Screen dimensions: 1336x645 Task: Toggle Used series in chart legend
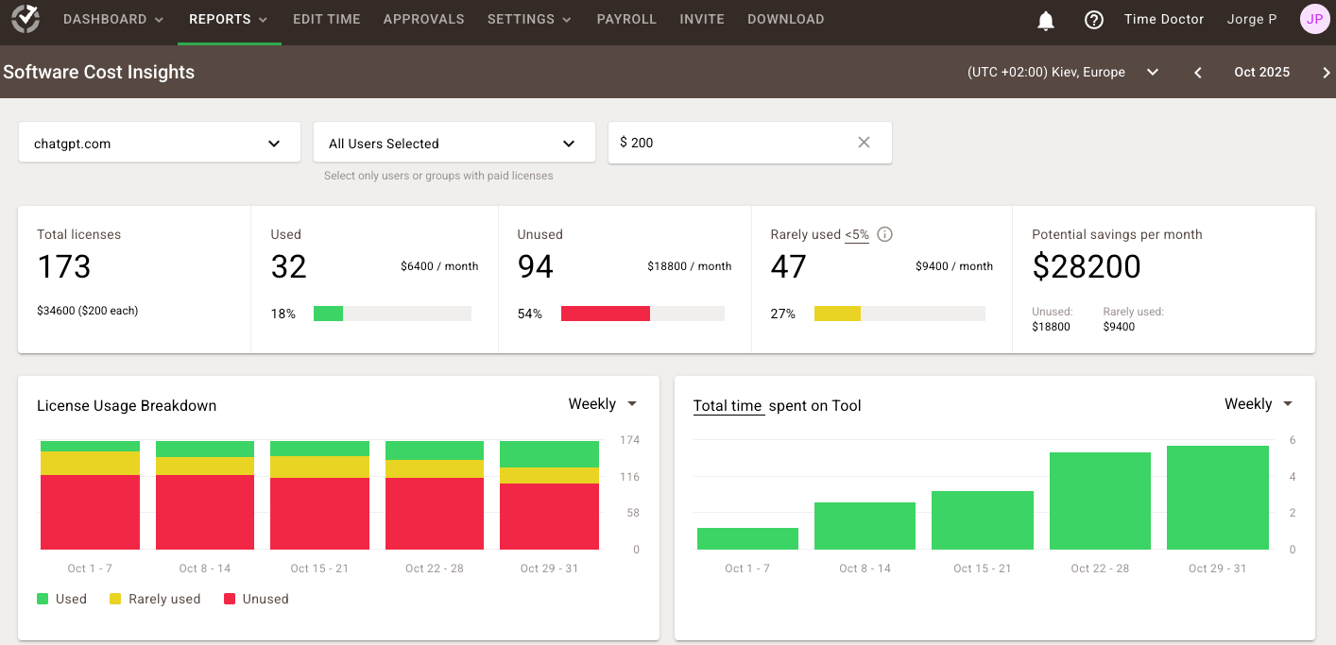click(61, 599)
